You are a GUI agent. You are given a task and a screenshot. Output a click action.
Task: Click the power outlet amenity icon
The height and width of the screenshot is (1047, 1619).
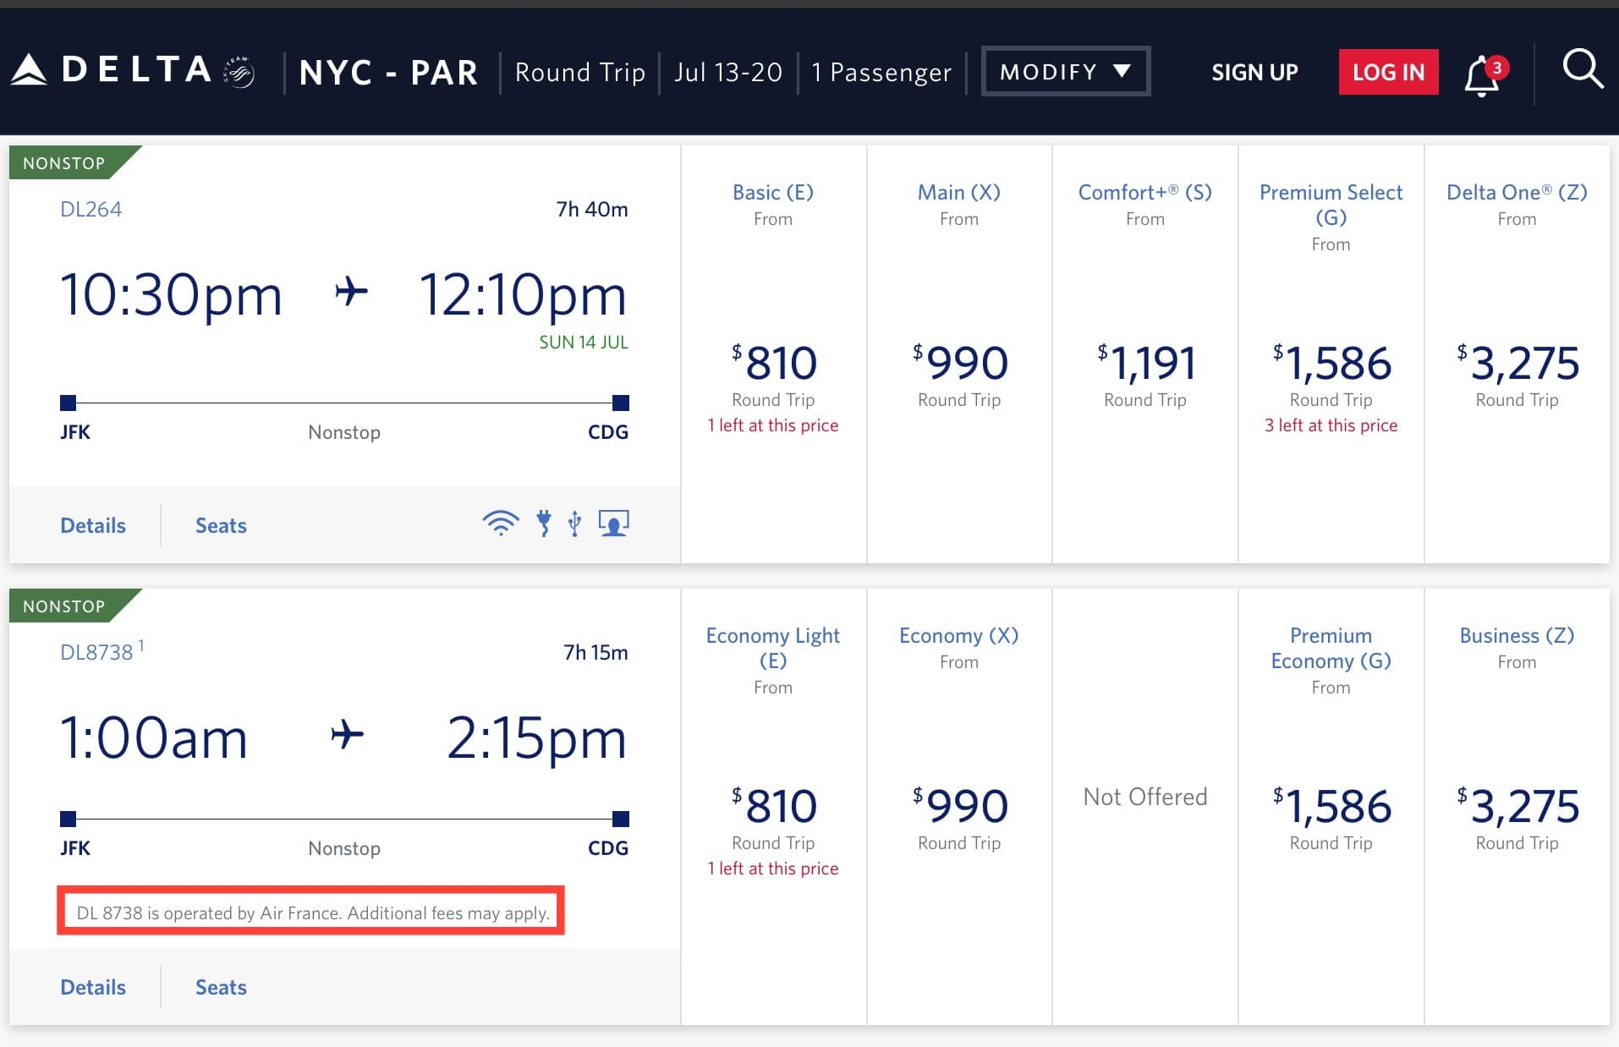544,523
